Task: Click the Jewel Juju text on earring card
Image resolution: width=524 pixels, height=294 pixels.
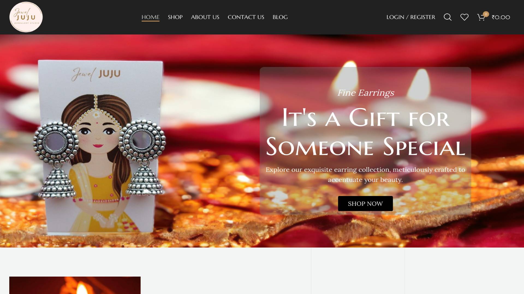Action: click(96, 74)
